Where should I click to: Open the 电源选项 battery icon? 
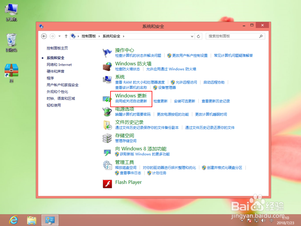(107, 112)
